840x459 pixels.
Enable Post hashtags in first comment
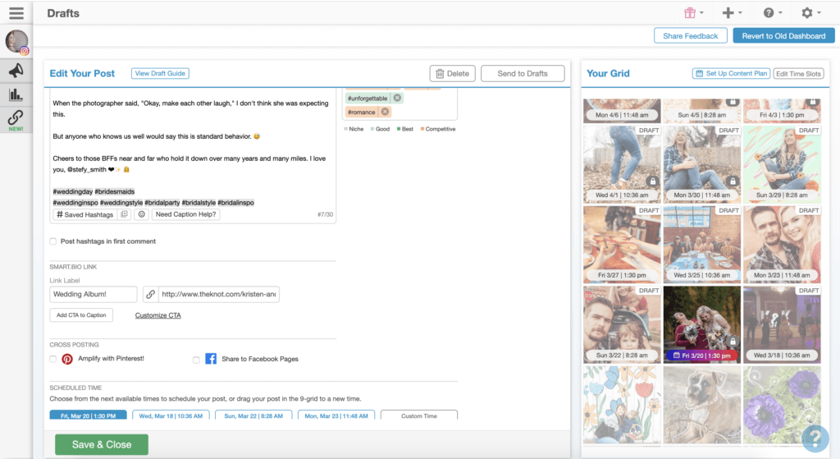(x=53, y=241)
